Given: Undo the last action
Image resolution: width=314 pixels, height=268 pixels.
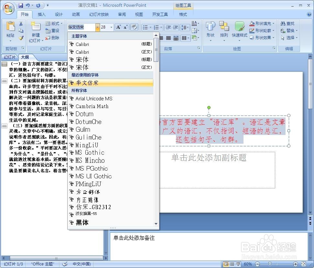Looking at the screenshot, I should click(28, 6).
